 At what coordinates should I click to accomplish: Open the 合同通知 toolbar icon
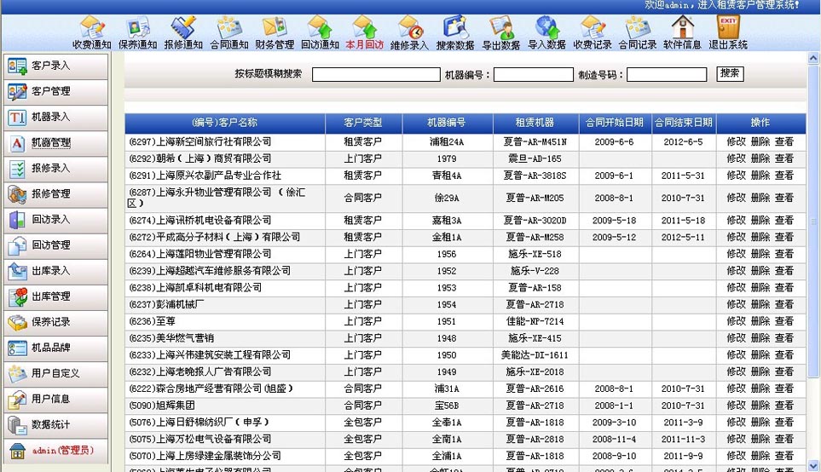point(228,32)
